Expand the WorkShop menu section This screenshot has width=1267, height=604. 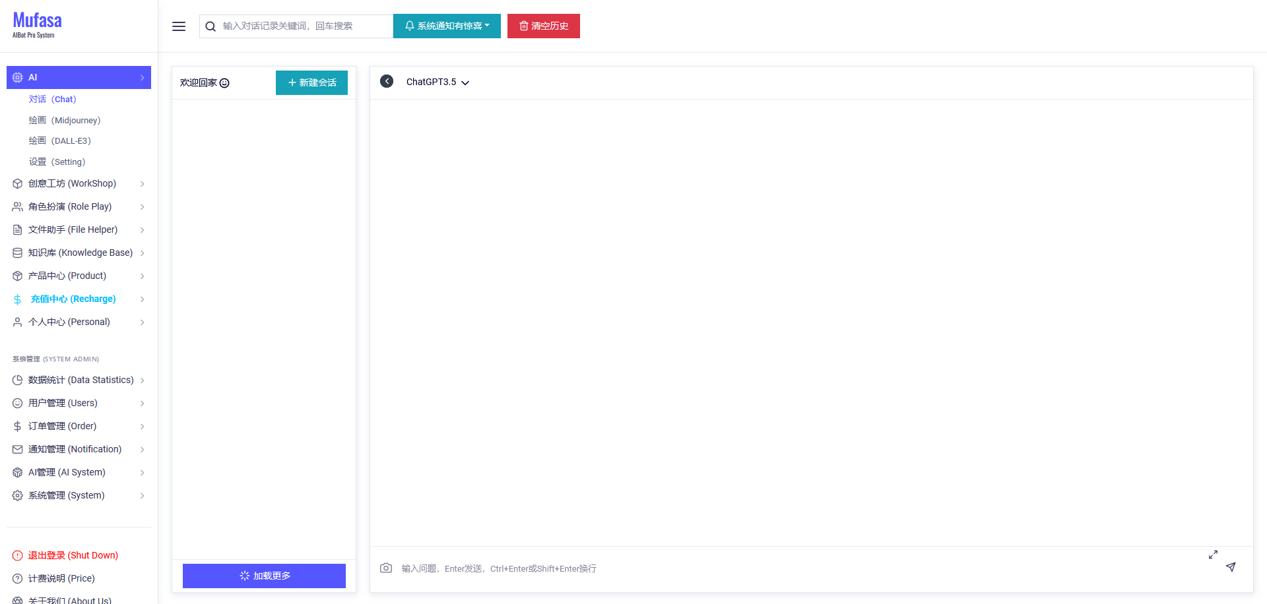pos(79,183)
